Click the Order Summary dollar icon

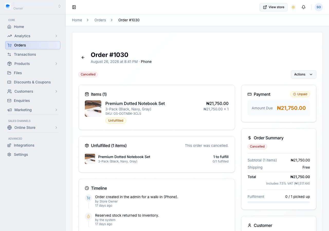(249, 138)
